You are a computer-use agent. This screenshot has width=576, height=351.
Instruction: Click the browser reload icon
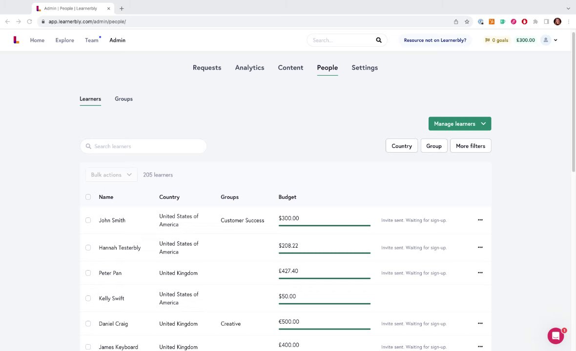click(x=30, y=22)
